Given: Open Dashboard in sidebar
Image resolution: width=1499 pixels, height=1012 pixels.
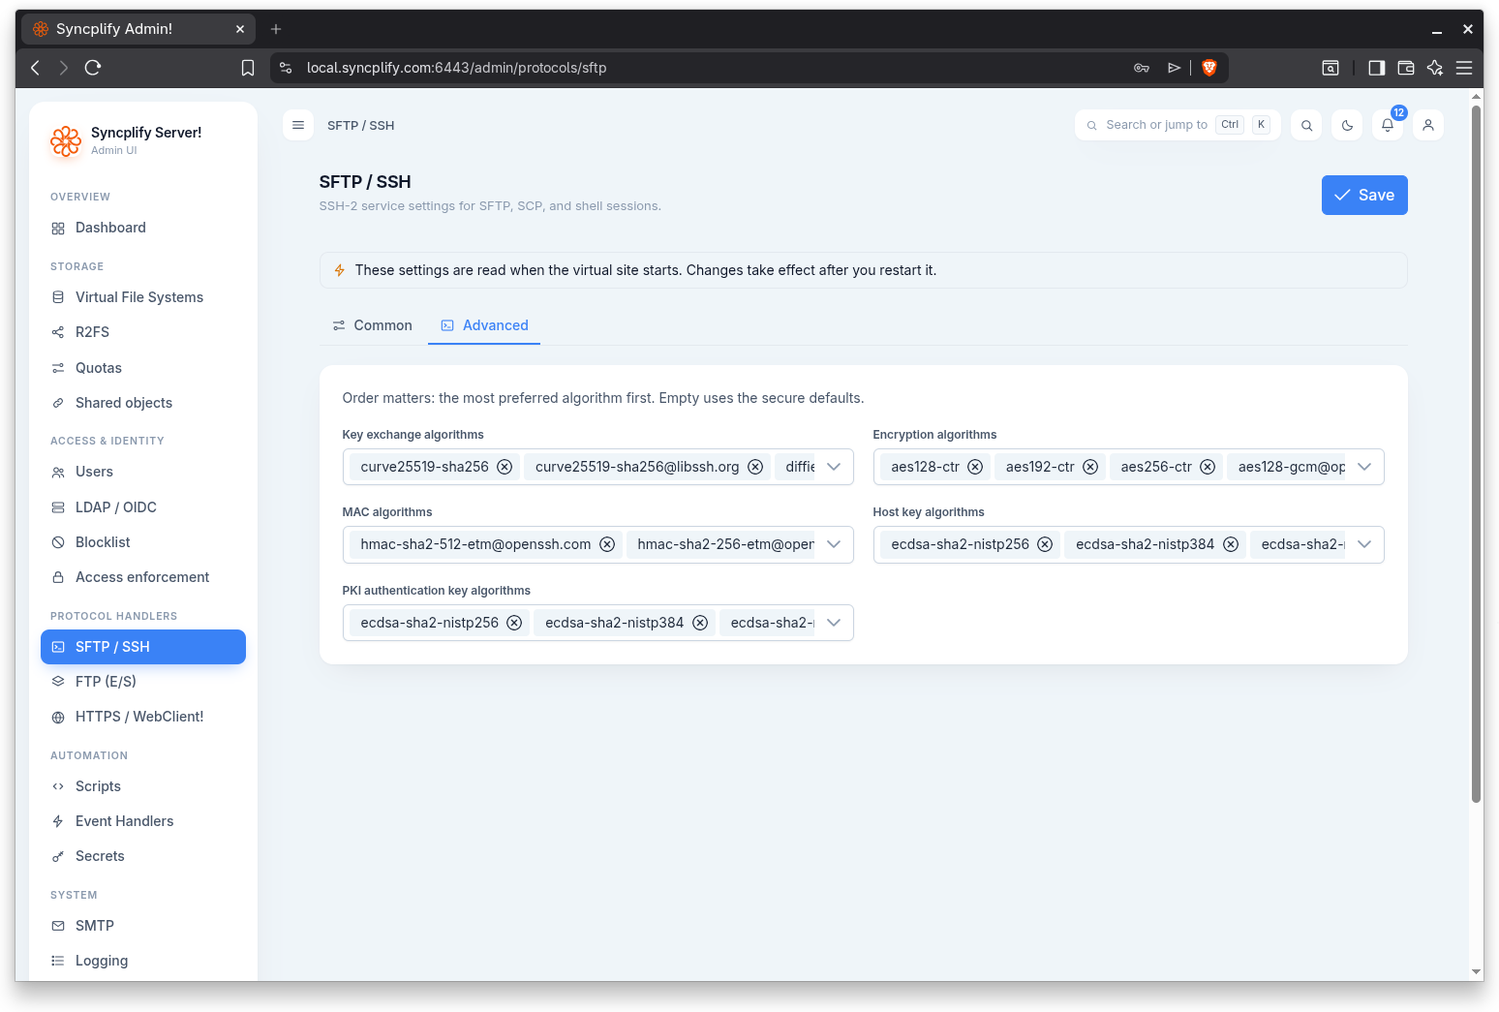Looking at the screenshot, I should click(x=143, y=228).
